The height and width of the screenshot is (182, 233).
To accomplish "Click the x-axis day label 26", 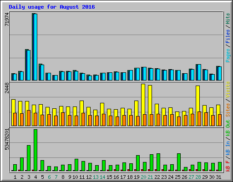I will tap(184, 177).
